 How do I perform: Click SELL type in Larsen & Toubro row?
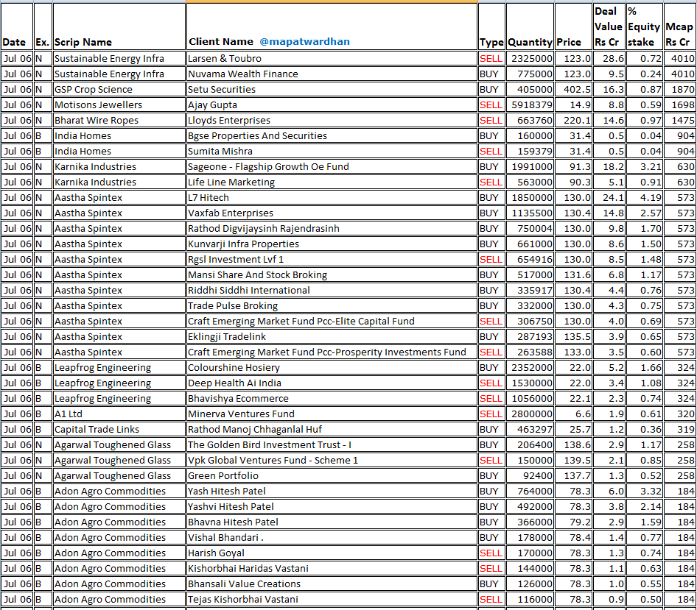[x=491, y=59]
